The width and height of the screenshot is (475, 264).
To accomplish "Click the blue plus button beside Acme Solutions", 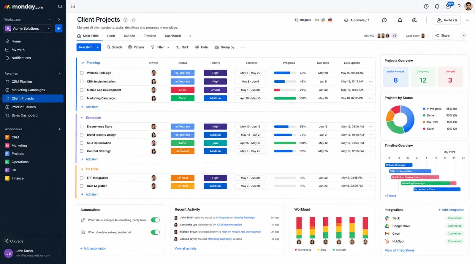I will (x=58, y=28).
